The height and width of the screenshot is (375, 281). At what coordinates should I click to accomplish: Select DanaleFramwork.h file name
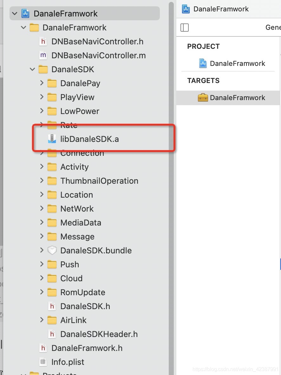[x=87, y=348]
